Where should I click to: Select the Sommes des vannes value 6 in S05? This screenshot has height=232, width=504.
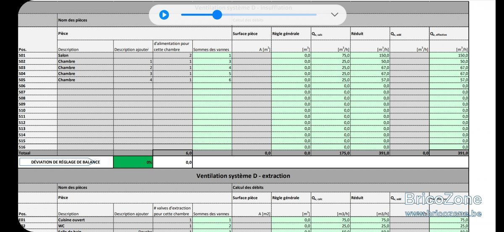pyautogui.click(x=212, y=80)
